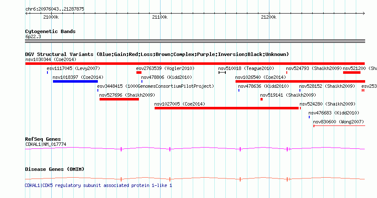Click the nsv519141 (Shaikh2009) label
The width and height of the screenshot is (377, 198).
pos(288,95)
